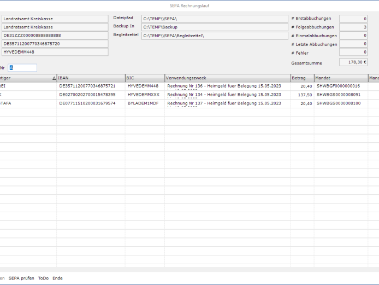Sort by the Verwendungszweck column

(x=227, y=78)
